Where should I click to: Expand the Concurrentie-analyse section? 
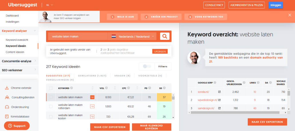coord(35,61)
